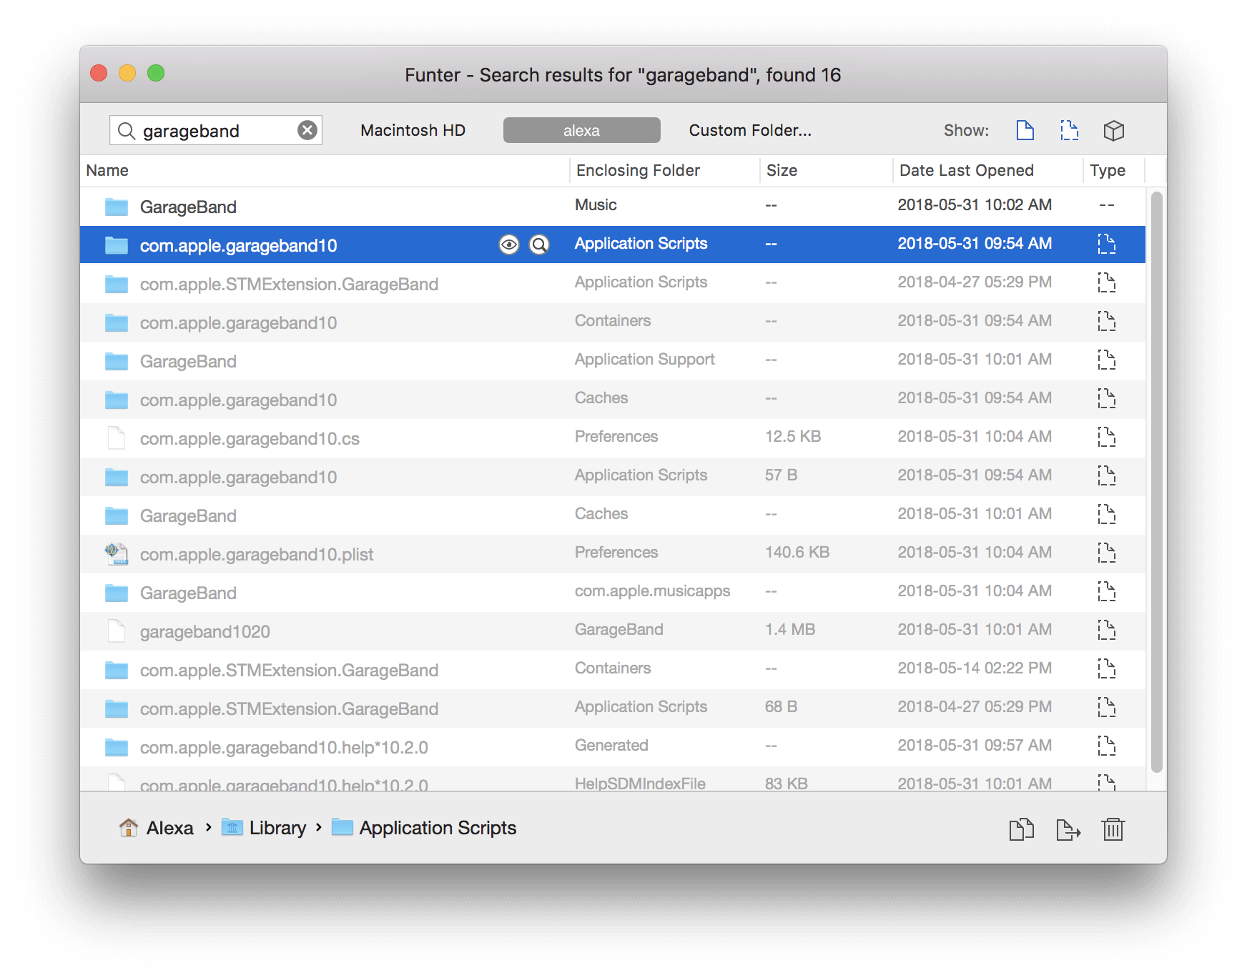Click the results vertical scrollbar

[1156, 483]
